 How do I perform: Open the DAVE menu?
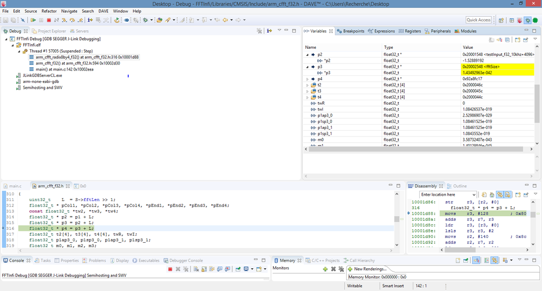[103, 11]
